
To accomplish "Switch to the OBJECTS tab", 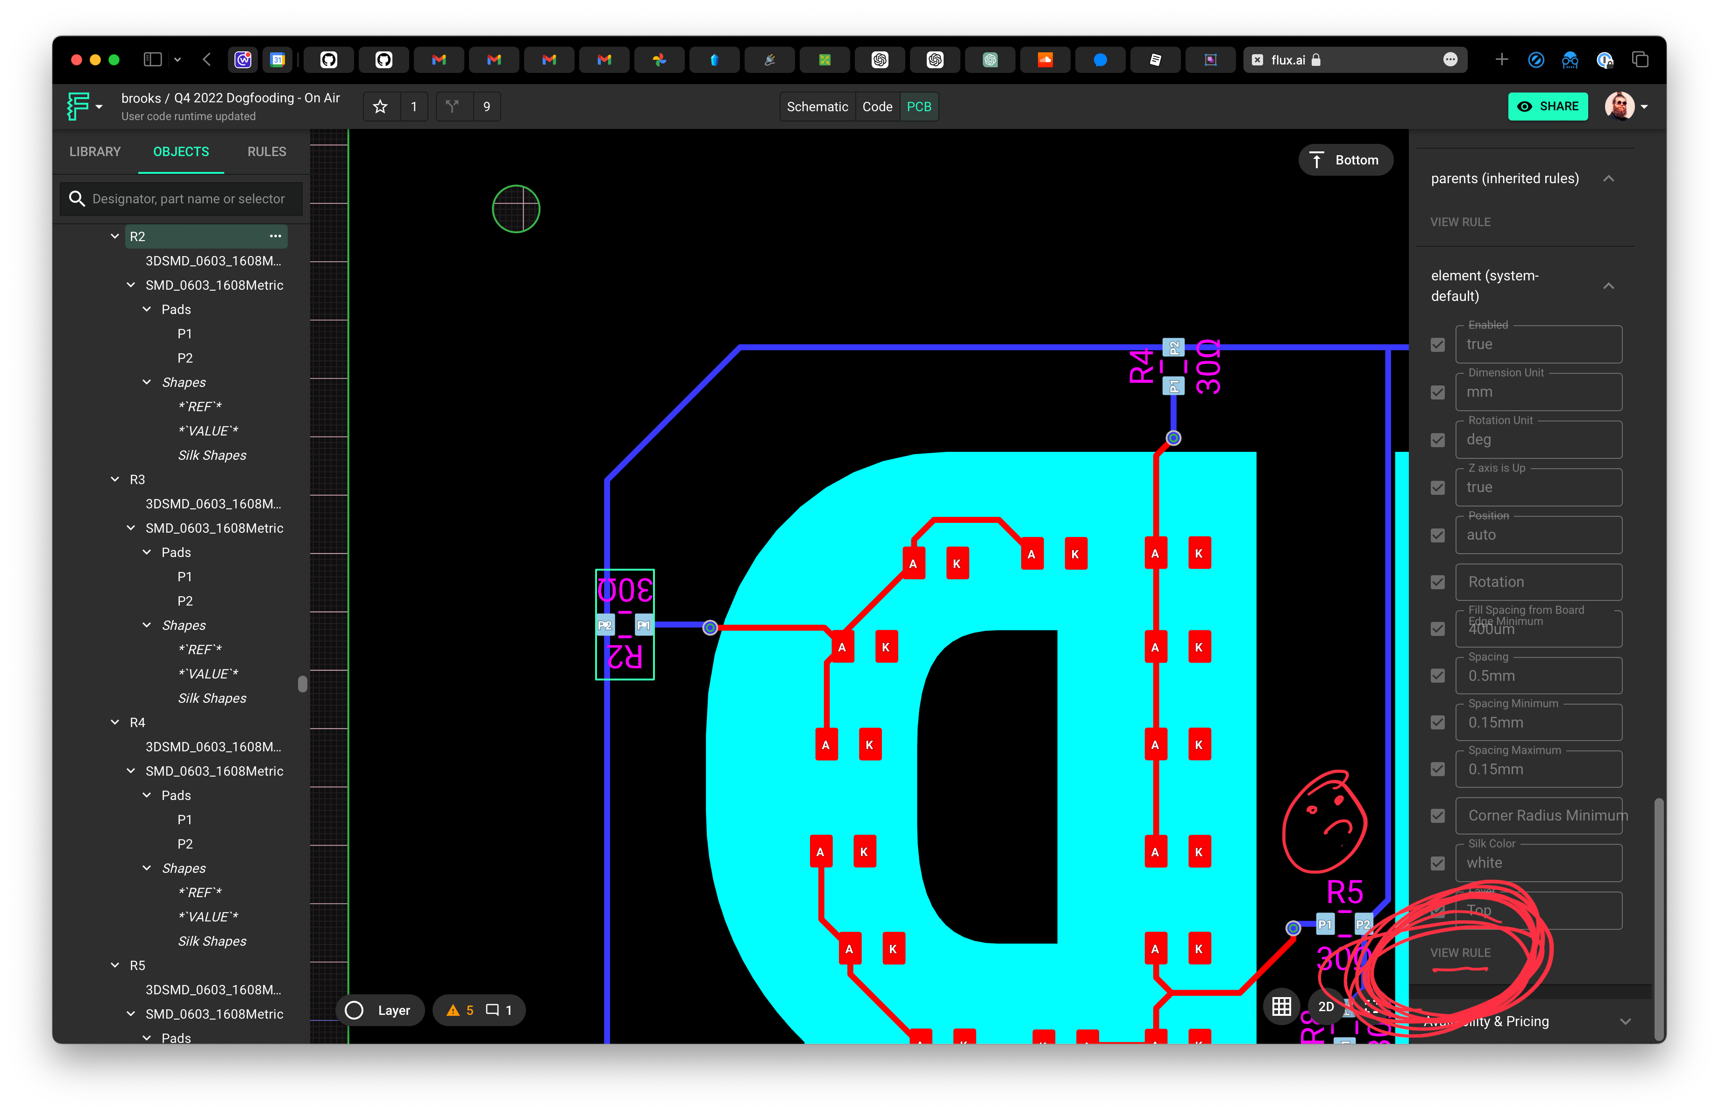I will pyautogui.click(x=181, y=152).
